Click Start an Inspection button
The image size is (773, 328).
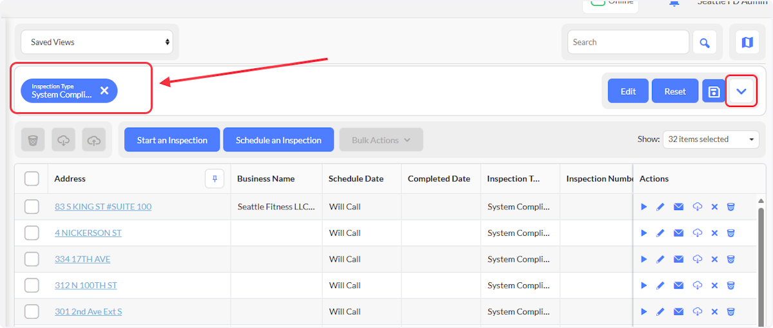[172, 140]
